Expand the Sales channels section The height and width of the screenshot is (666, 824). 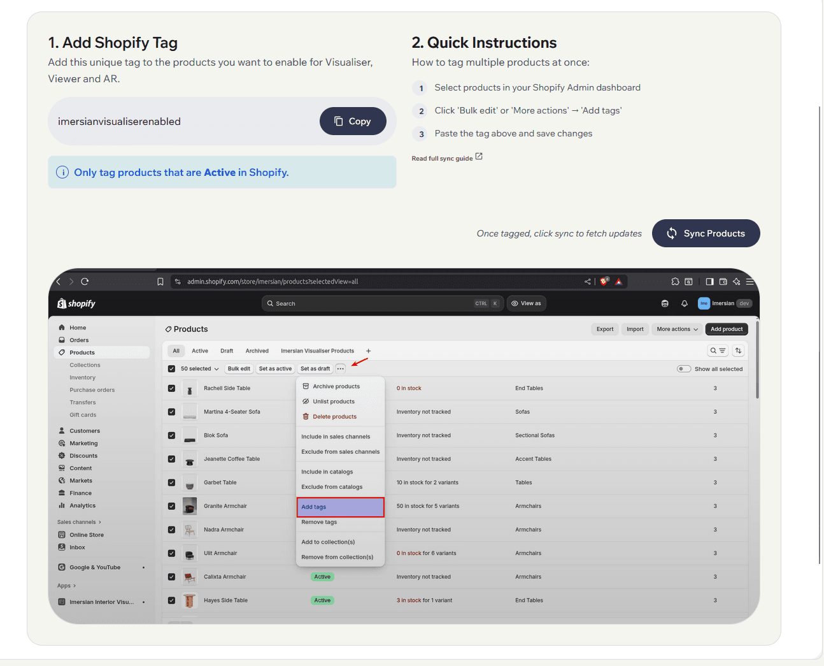pyautogui.click(x=79, y=522)
